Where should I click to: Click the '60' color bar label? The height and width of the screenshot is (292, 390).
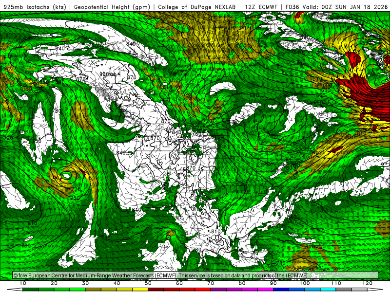179,283
